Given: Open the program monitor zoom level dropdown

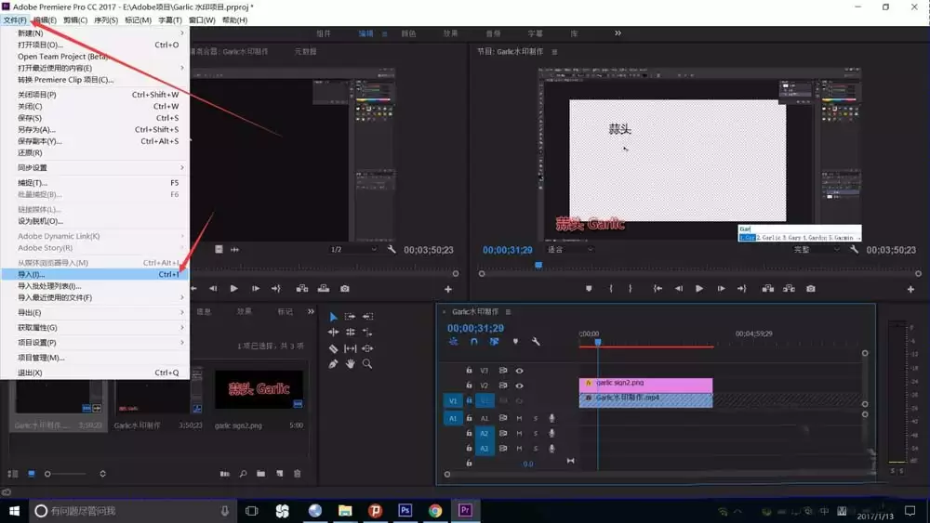Looking at the screenshot, I should tap(569, 250).
